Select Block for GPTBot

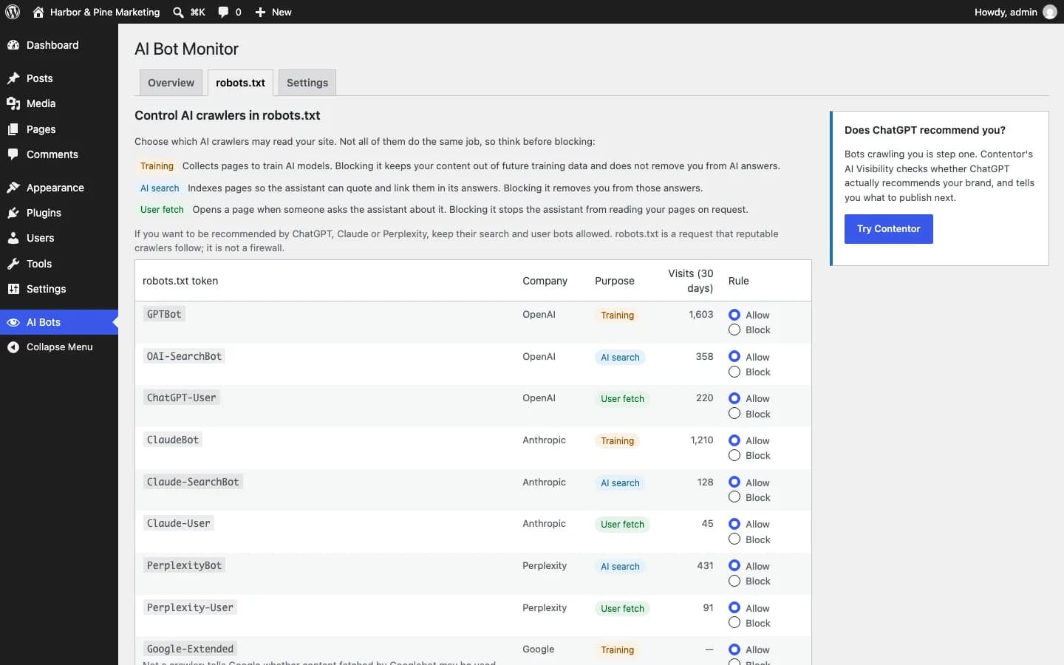coord(734,330)
